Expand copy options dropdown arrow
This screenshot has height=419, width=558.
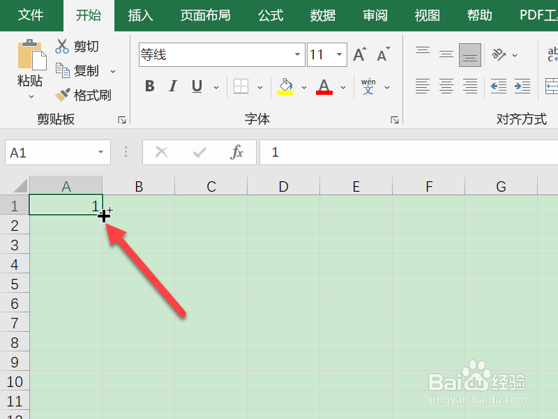coord(113,72)
